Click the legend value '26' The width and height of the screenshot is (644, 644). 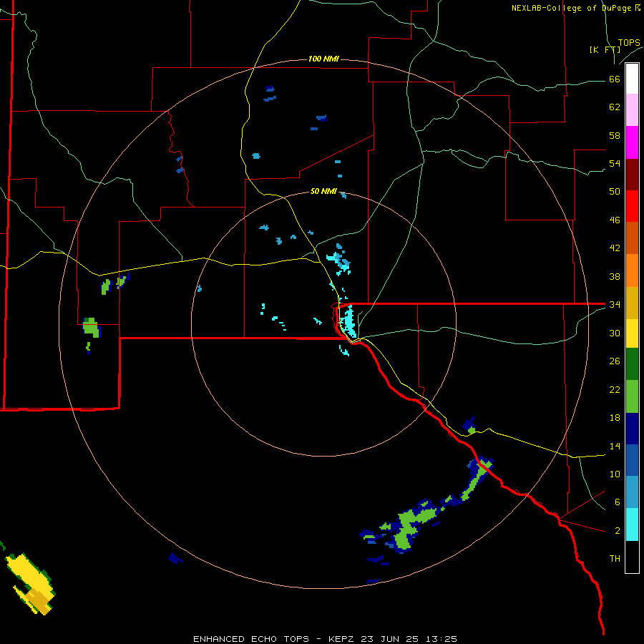pyautogui.click(x=615, y=361)
